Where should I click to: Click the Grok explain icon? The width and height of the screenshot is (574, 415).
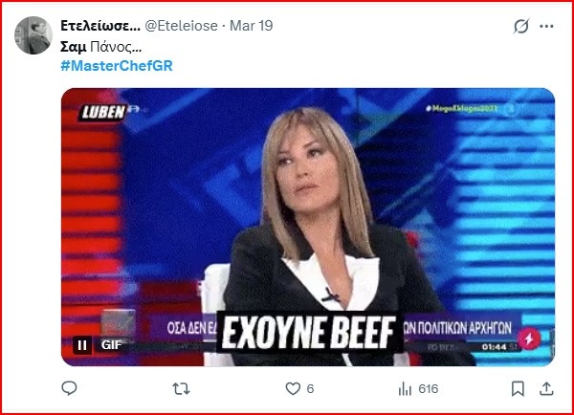tap(521, 26)
